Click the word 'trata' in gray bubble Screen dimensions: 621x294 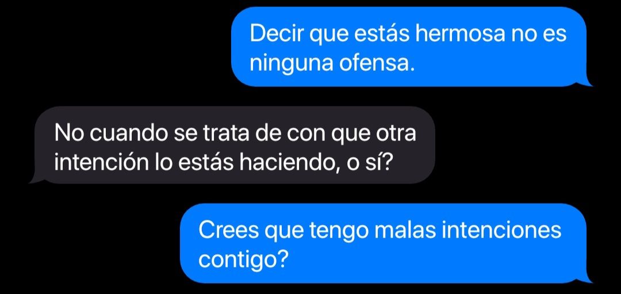point(225,133)
